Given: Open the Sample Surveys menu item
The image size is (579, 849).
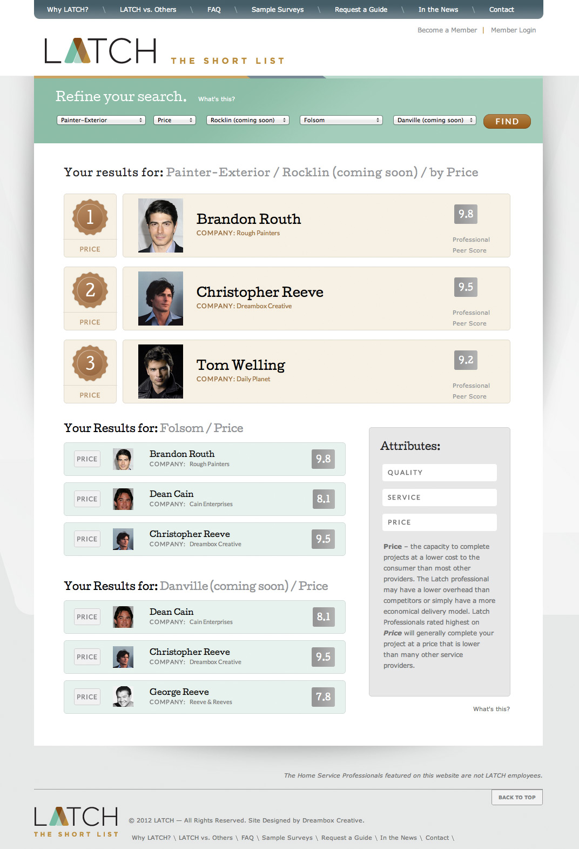Looking at the screenshot, I should pos(278,10).
